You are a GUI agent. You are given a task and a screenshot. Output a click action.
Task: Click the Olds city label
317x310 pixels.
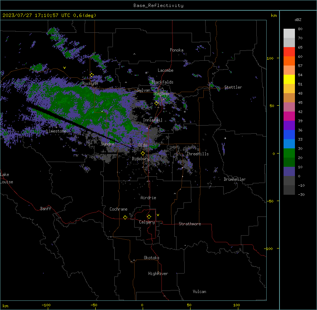click(x=143, y=145)
